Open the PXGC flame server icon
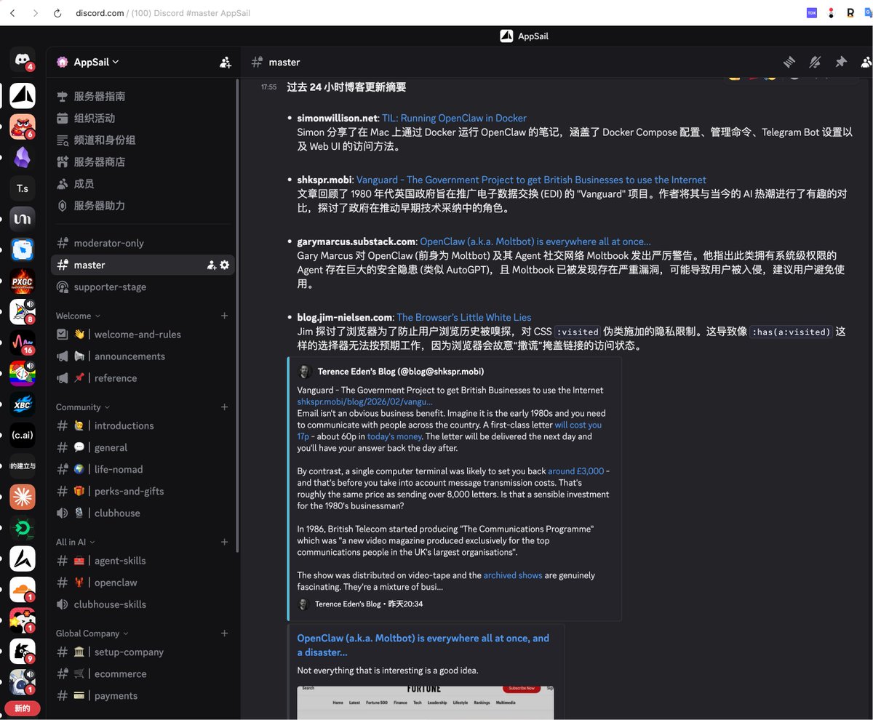 click(23, 281)
